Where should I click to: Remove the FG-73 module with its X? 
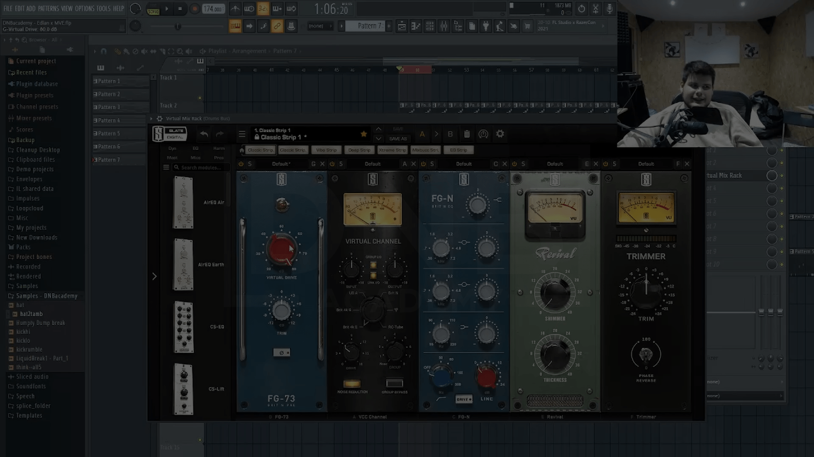322,164
